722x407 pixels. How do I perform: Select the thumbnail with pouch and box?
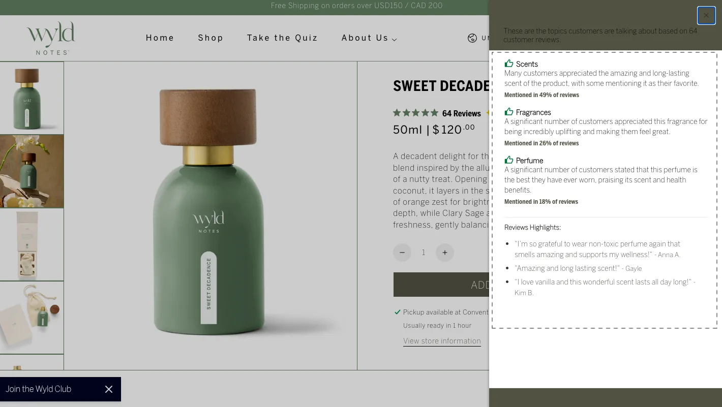coord(32,318)
